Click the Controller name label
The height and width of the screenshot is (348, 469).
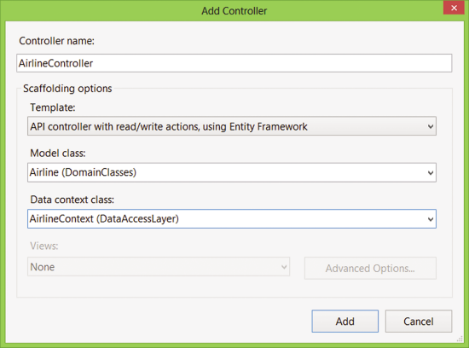coord(57,41)
